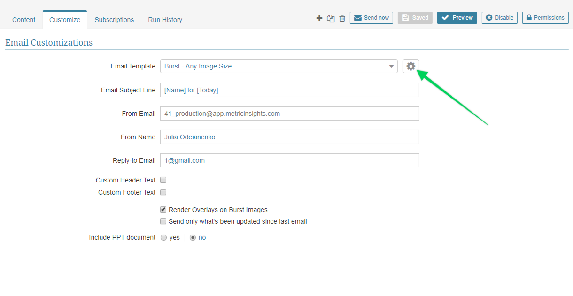The height and width of the screenshot is (296, 573).
Task: Select no for Include PPT document
Action: [193, 238]
